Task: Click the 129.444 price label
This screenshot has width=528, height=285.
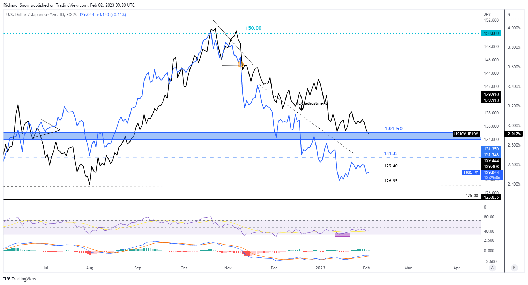Action: [x=491, y=161]
